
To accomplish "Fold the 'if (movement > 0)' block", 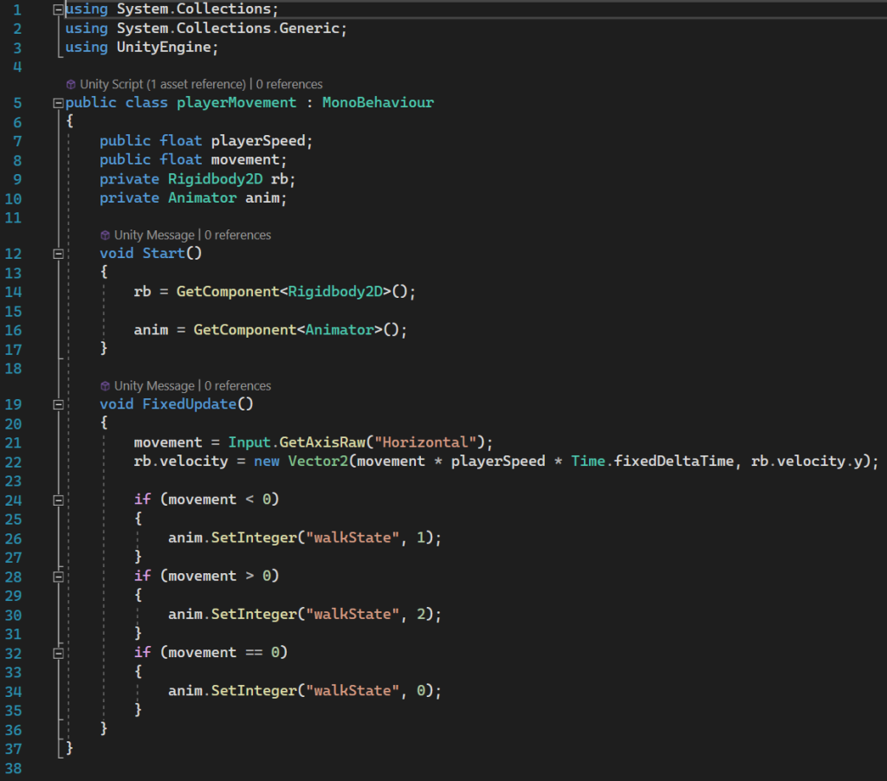I will (x=58, y=576).
